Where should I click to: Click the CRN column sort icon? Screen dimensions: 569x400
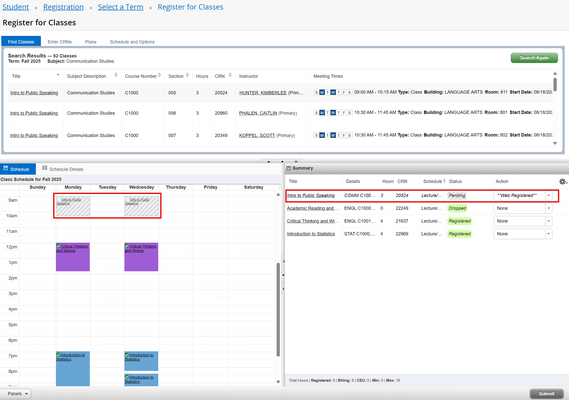tap(230, 75)
